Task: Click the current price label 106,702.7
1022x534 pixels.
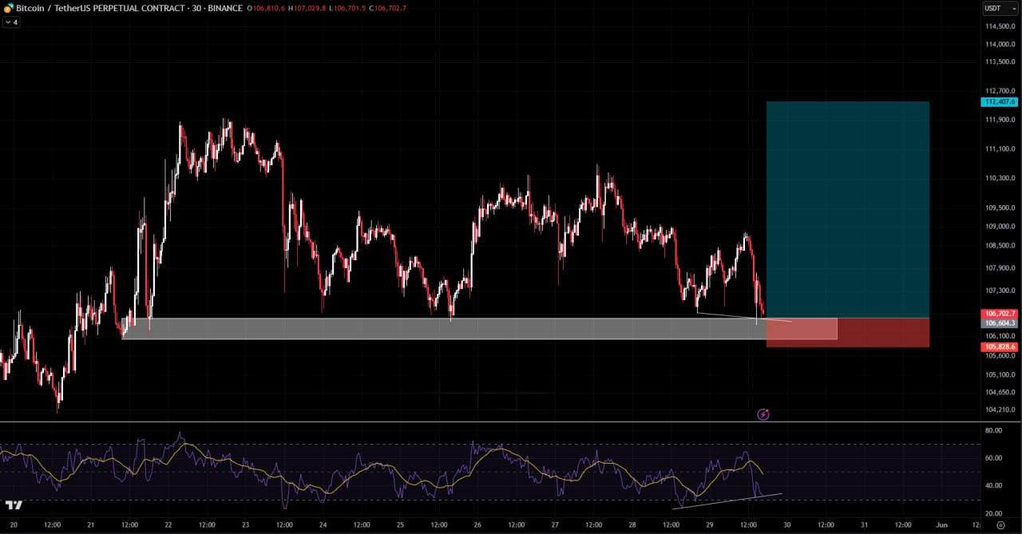Action: coord(1000,314)
